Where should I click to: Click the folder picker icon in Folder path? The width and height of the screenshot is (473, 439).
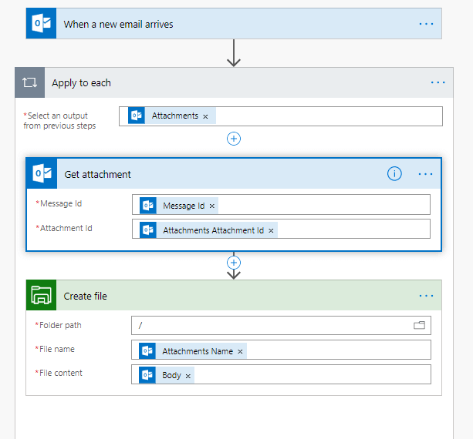click(x=420, y=326)
